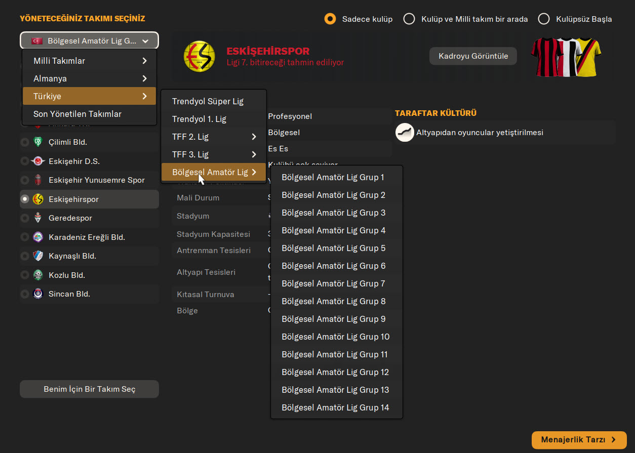Click the Kaynaşlı Bld. shield icon
This screenshot has height=453, width=635.
(x=38, y=256)
